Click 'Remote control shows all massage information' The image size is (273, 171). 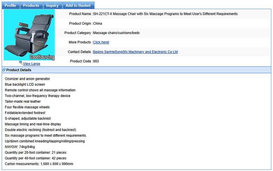40,90
